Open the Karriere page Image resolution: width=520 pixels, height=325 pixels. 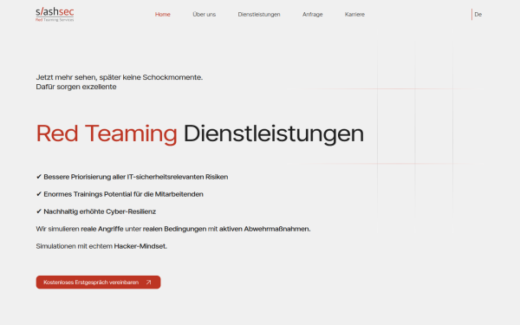pos(354,14)
